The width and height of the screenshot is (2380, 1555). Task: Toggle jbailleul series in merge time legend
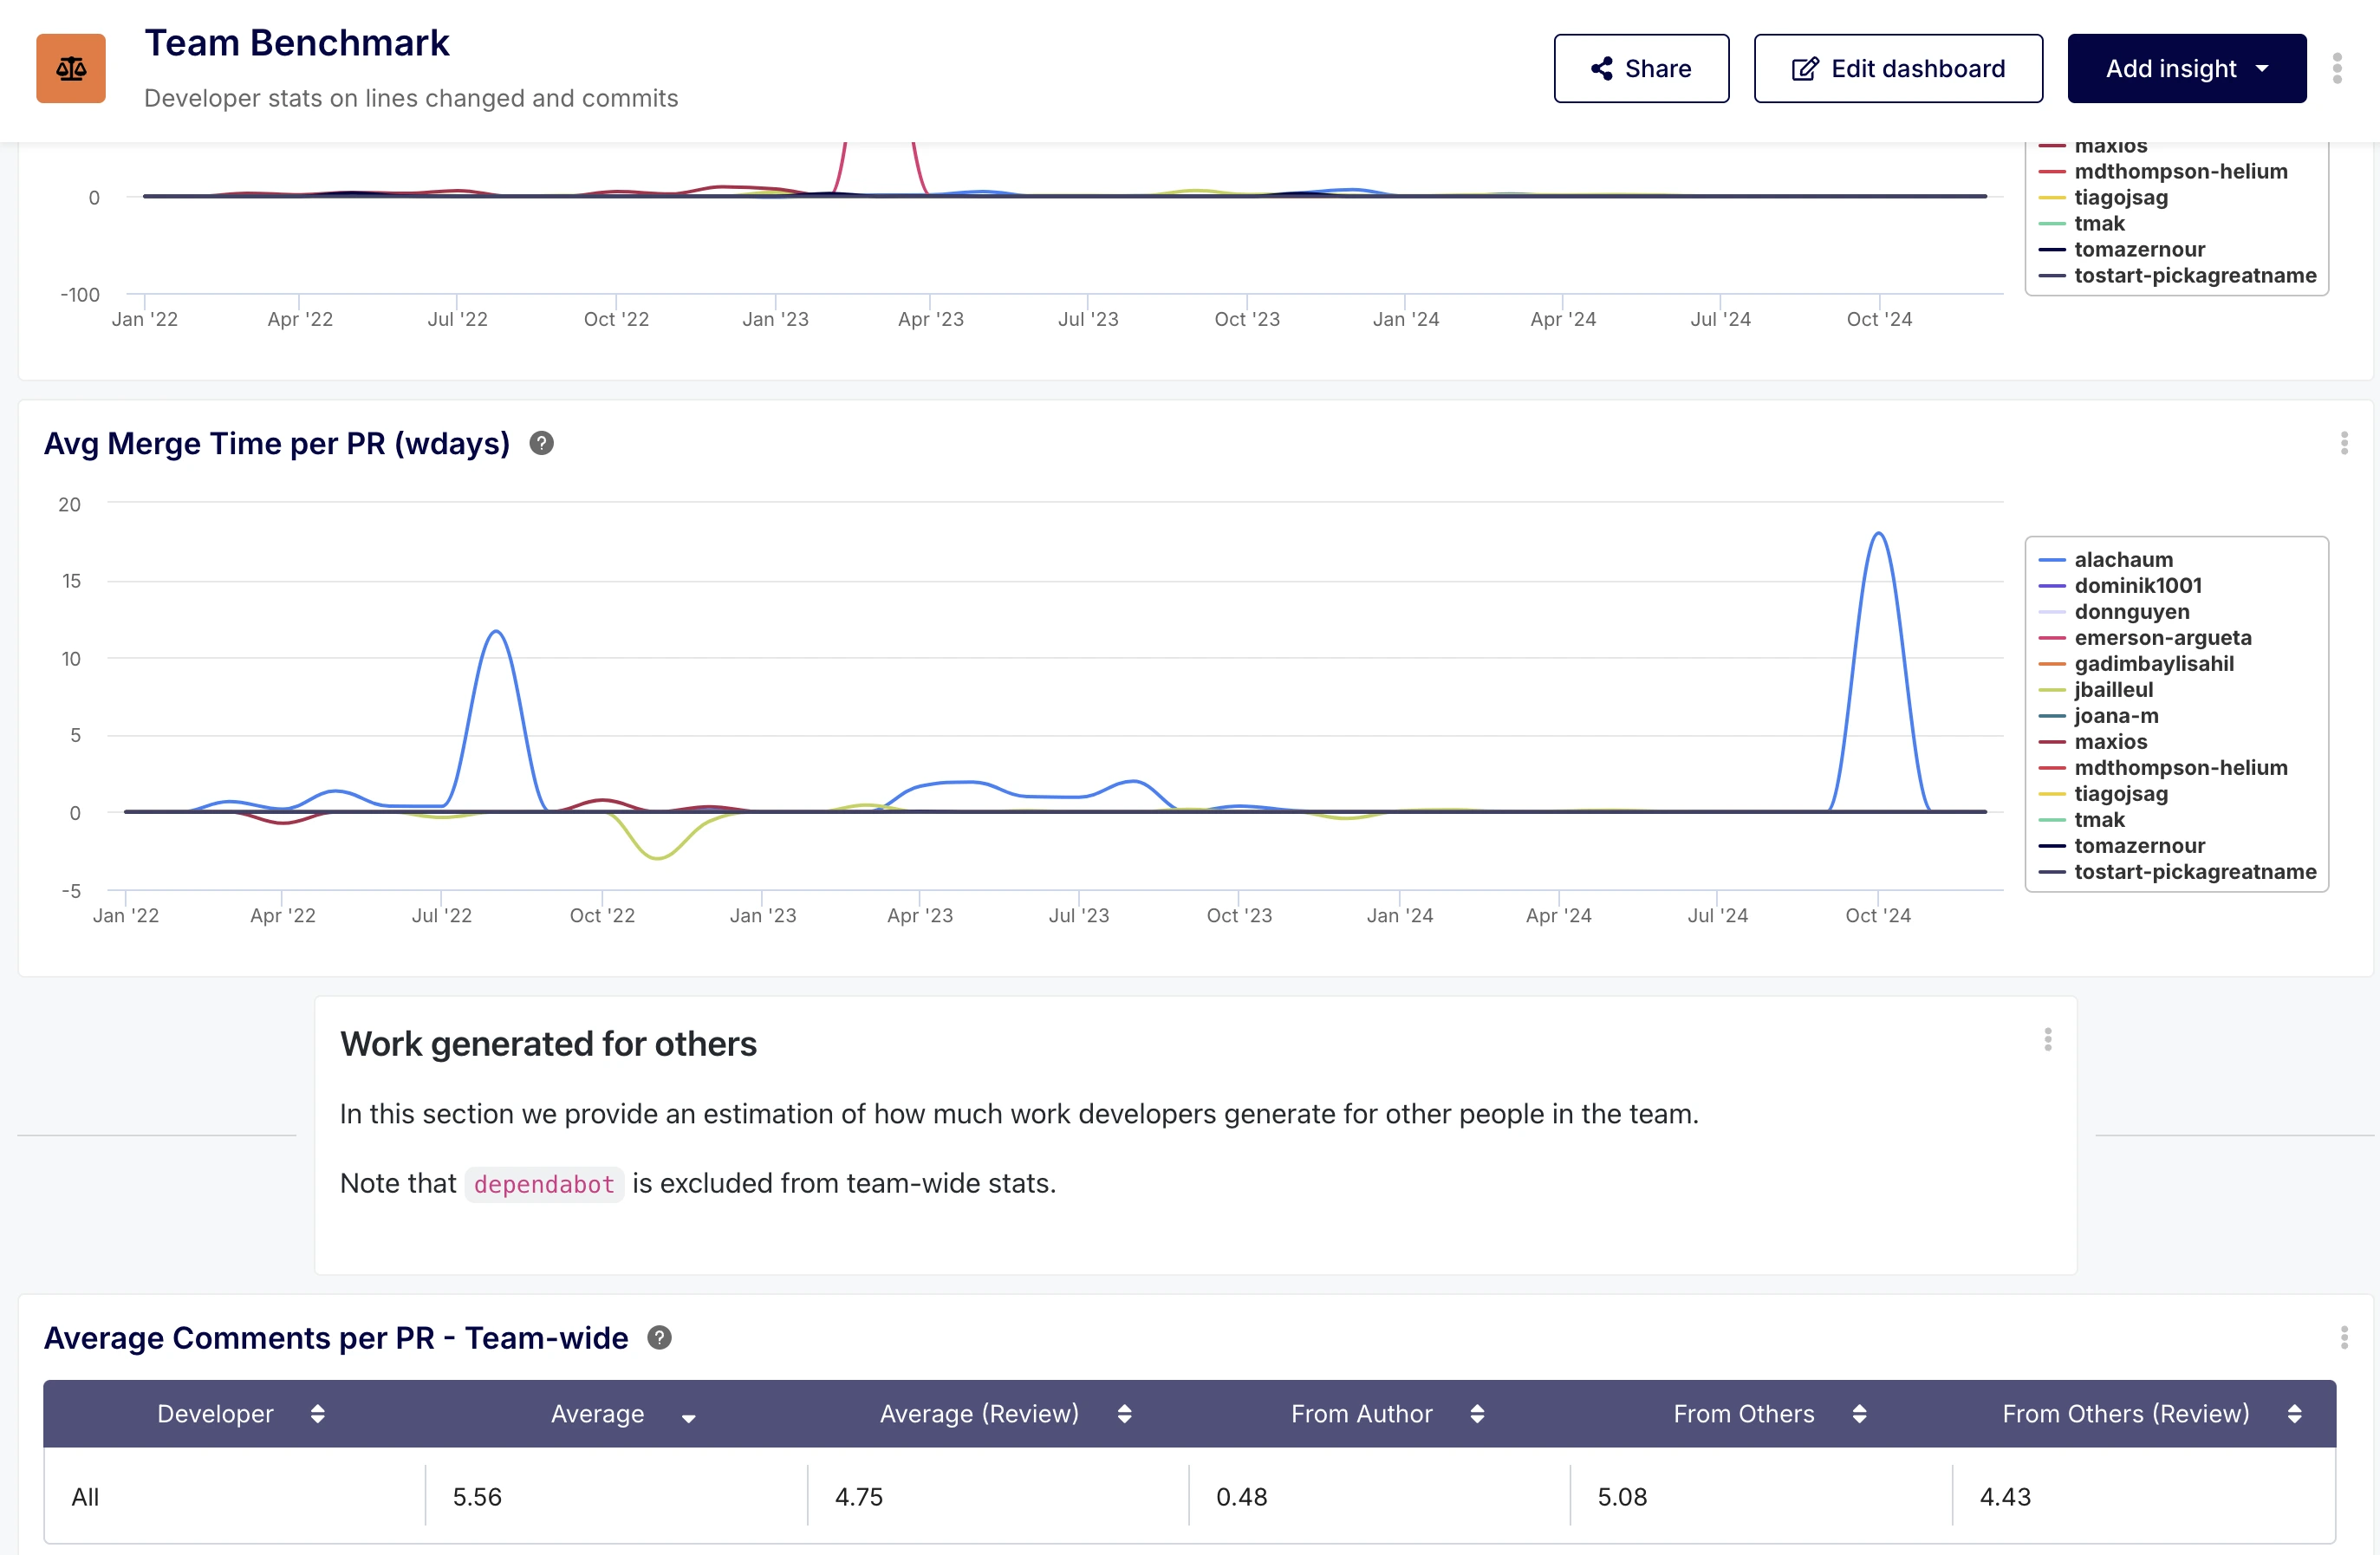pyautogui.click(x=2112, y=690)
